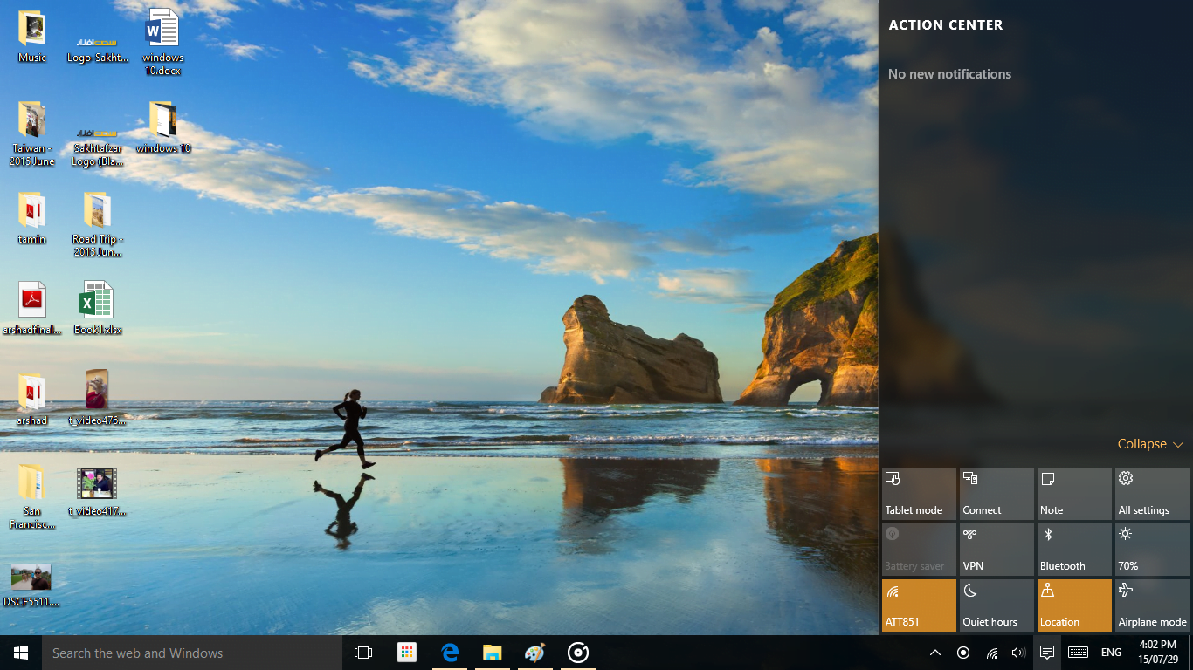Show hidden system tray icons
Viewport: 1193px width, 670px height.
pyautogui.click(x=934, y=653)
